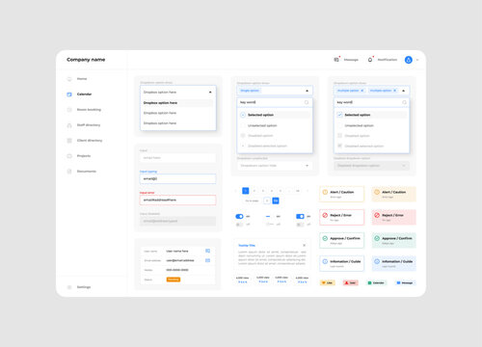Click key word field in single-select dropdown
This screenshot has height=347, width=482.
tap(275, 102)
